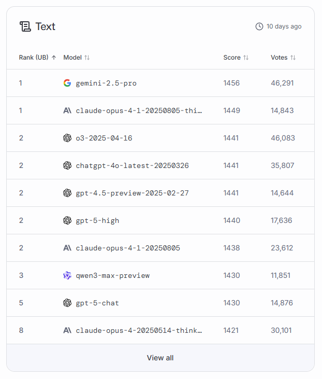Select the gpt-5-chat model name
The width and height of the screenshot is (322, 379).
97,303
